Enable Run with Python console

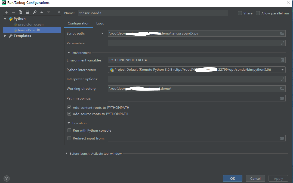(x=69, y=130)
